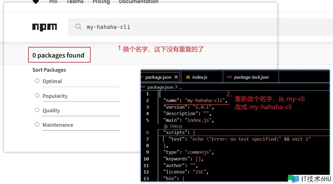Image resolution: width=333 pixels, height=184 pixels.
Task: Click the "bin" key on line 13
Action: (170, 178)
